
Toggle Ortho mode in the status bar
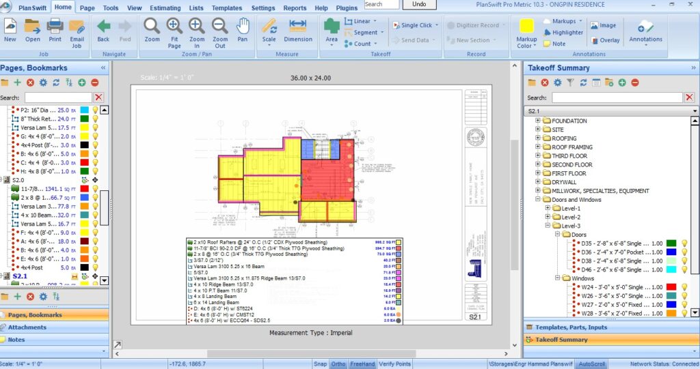click(x=338, y=364)
